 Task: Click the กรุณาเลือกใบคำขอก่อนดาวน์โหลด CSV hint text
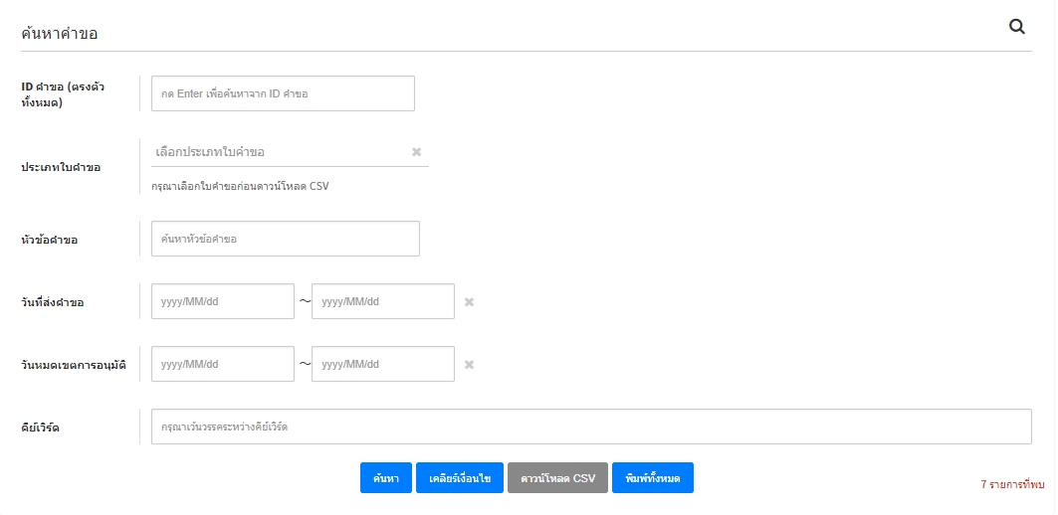click(x=240, y=186)
